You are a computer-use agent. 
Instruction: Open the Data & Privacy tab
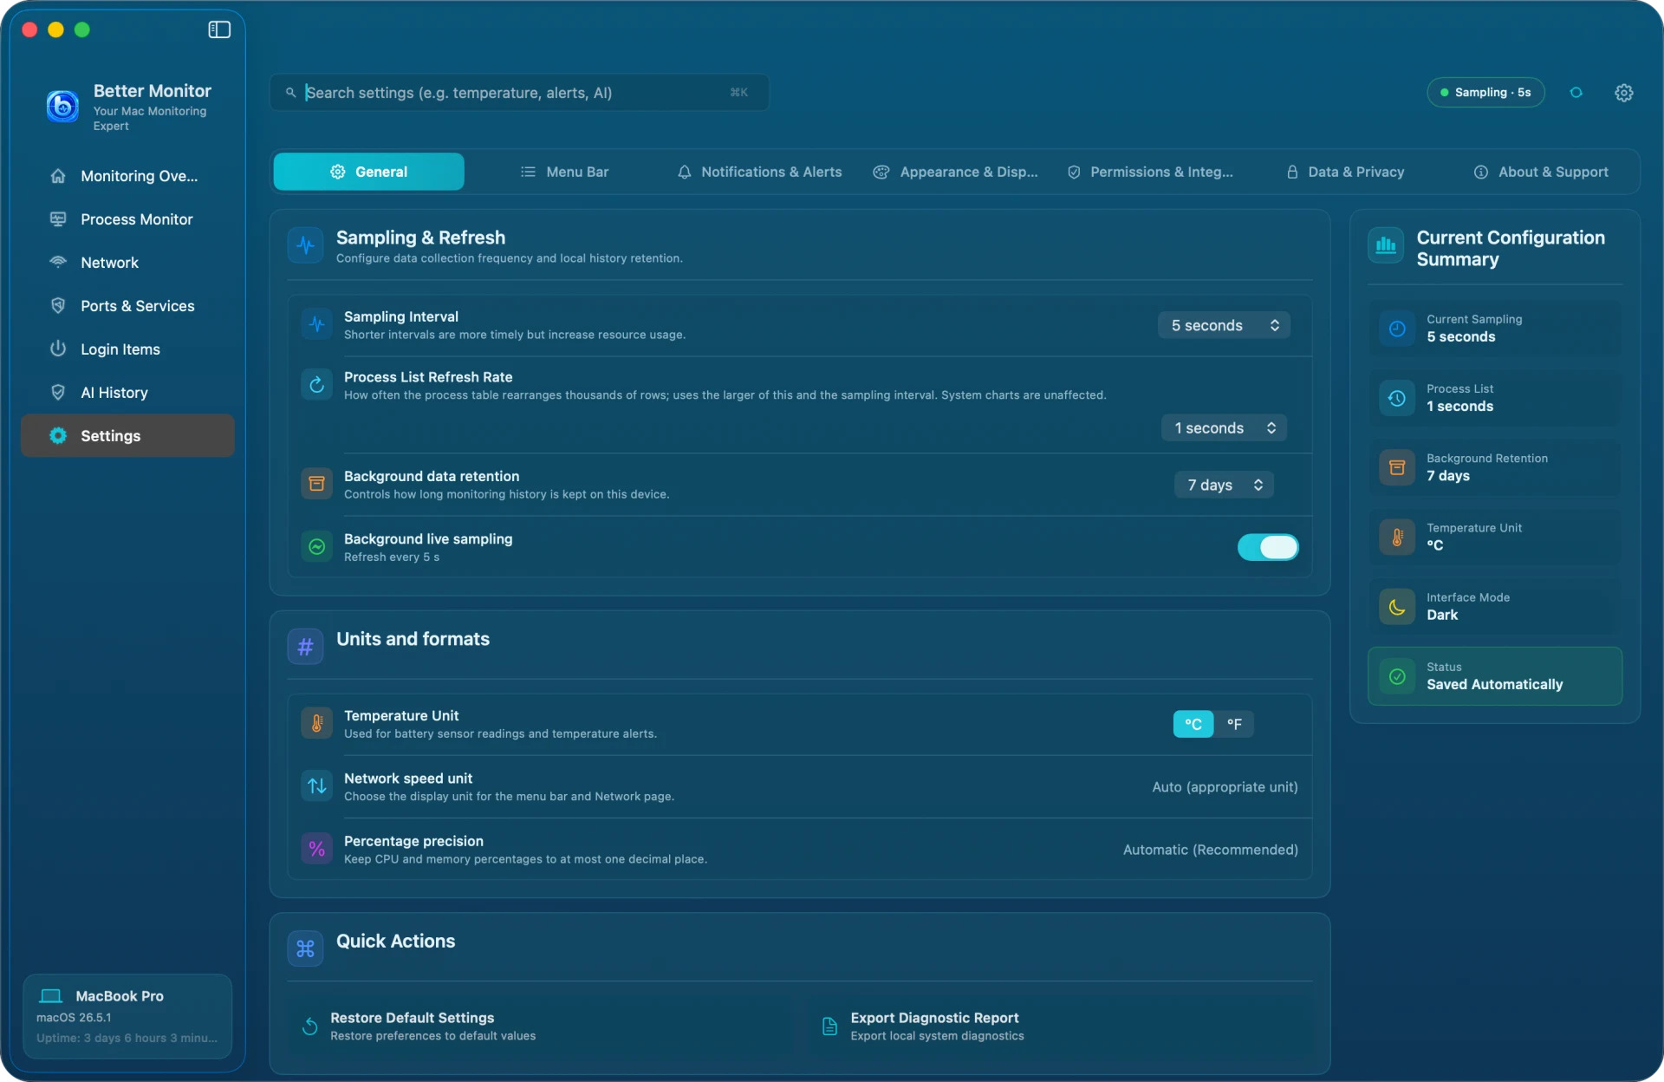(x=1345, y=172)
